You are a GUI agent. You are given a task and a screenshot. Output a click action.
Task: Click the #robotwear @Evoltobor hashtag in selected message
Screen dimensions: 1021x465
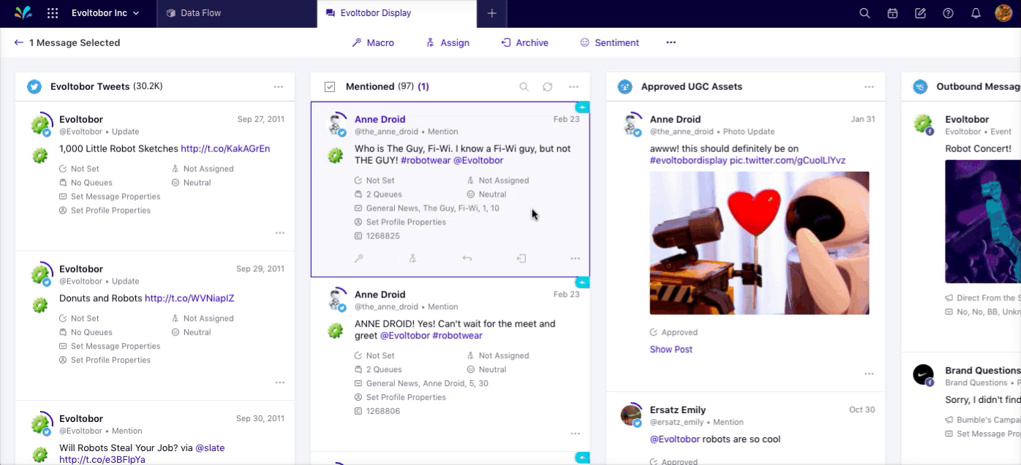[x=452, y=160]
